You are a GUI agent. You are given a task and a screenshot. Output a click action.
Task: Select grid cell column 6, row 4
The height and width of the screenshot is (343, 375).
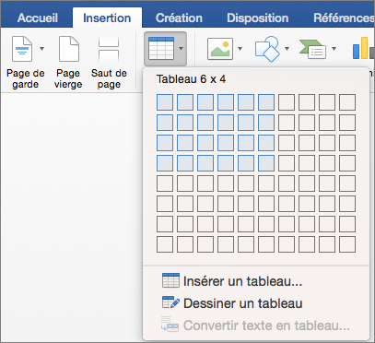[x=266, y=163]
